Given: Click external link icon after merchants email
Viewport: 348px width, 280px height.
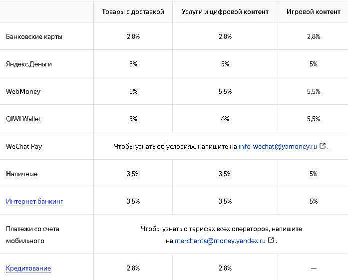Looking at the screenshot, I should [x=271, y=240].
